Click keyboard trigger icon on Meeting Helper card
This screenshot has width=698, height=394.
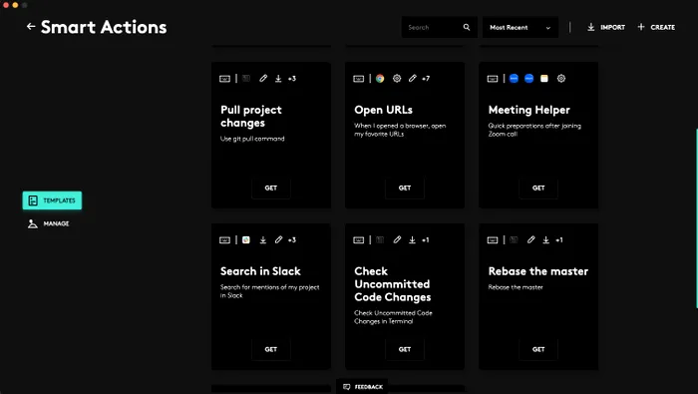[x=493, y=79]
